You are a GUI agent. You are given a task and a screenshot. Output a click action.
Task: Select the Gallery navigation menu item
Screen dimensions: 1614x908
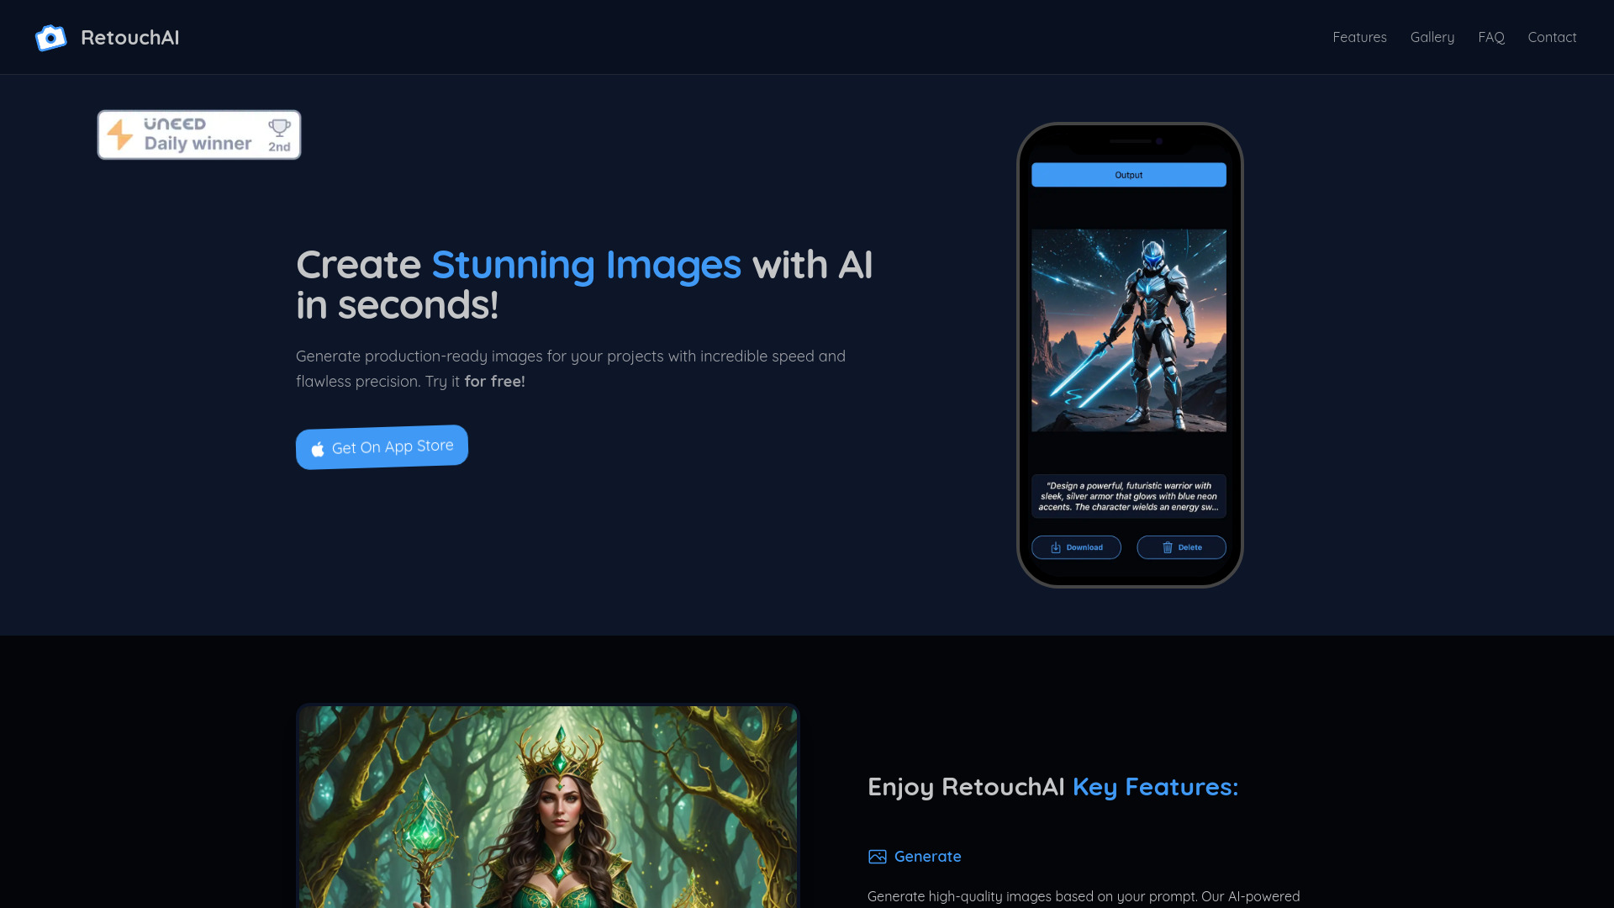tap(1432, 37)
